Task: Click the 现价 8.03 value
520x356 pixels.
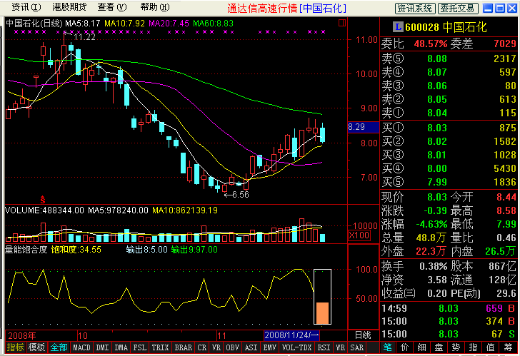Action: 436,198
